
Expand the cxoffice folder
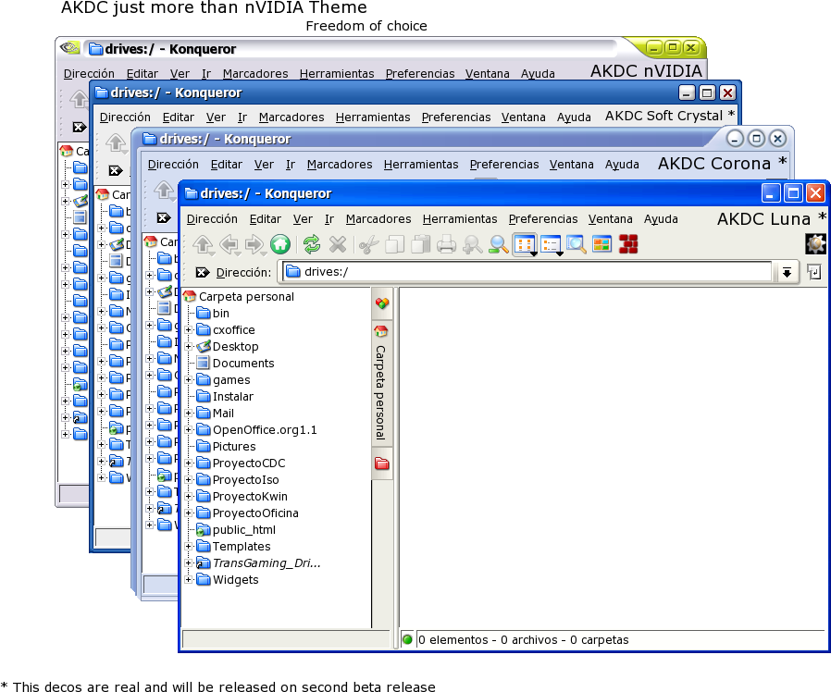click(x=188, y=330)
